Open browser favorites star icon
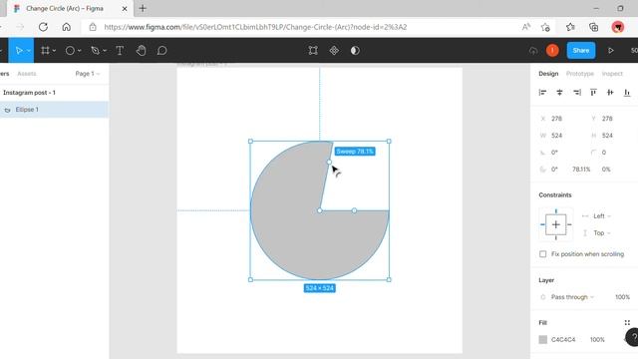This screenshot has height=359, width=638. click(570, 27)
